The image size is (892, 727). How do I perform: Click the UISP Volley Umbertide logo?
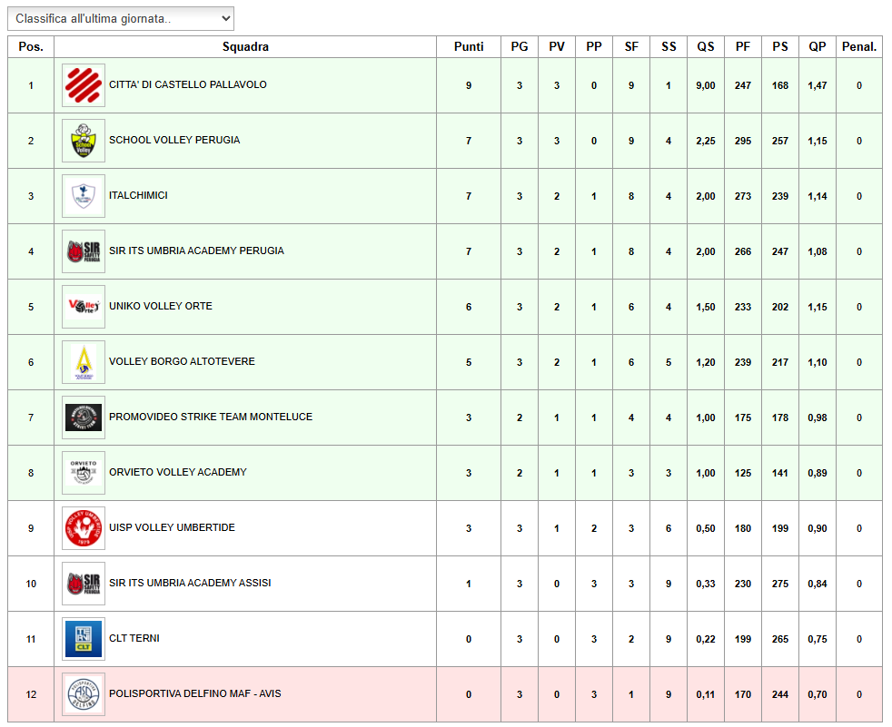pyautogui.click(x=83, y=528)
